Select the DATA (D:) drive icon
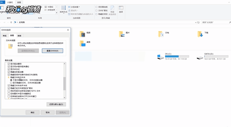The height and width of the screenshot is (127, 231). tap(200, 58)
